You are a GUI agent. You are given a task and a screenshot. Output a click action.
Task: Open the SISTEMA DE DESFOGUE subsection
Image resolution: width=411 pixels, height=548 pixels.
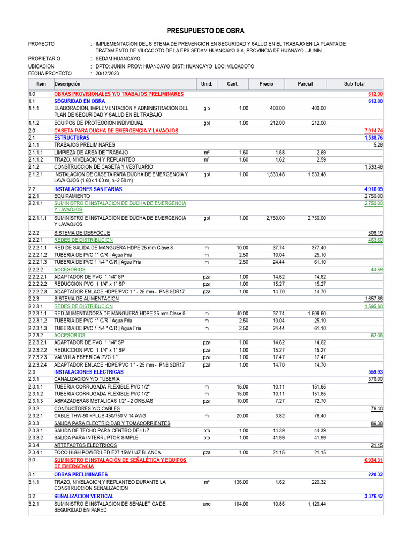click(82, 233)
